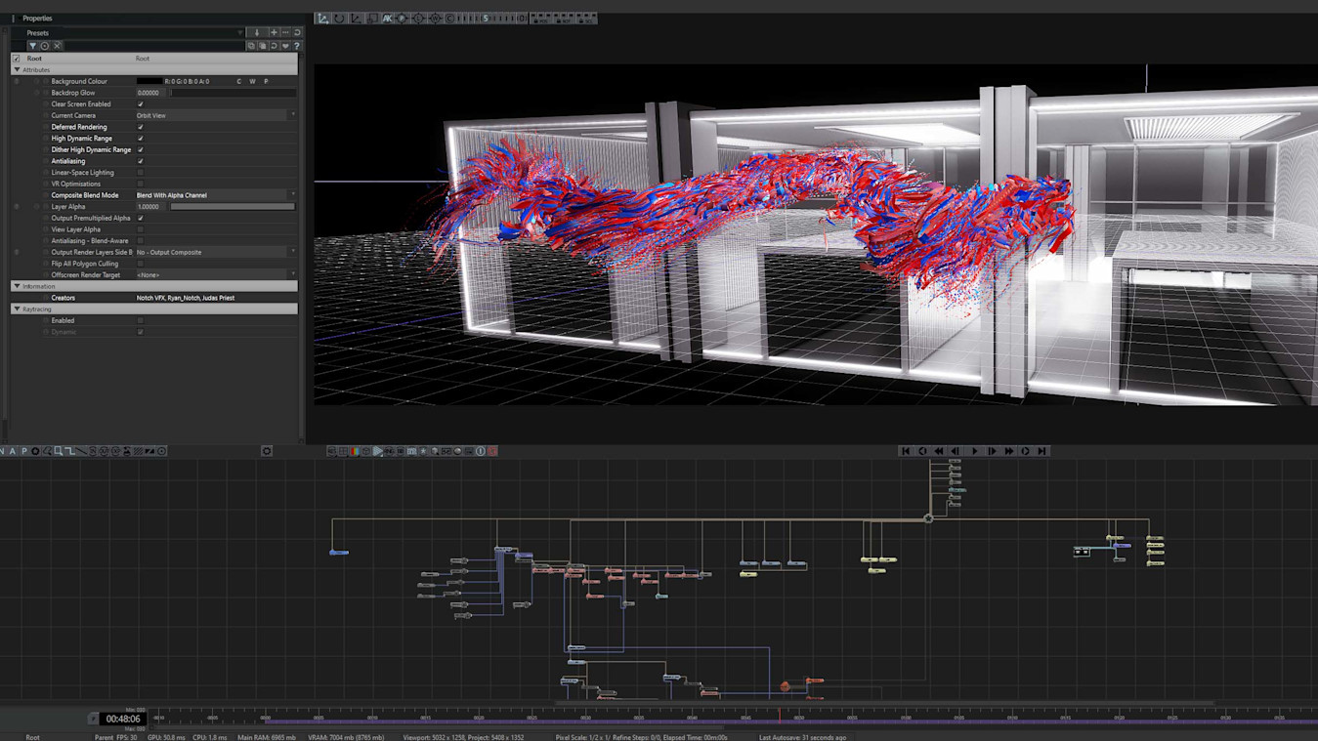This screenshot has width=1318, height=741.
Task: Open the Current Camera dropdown
Action: 216,115
